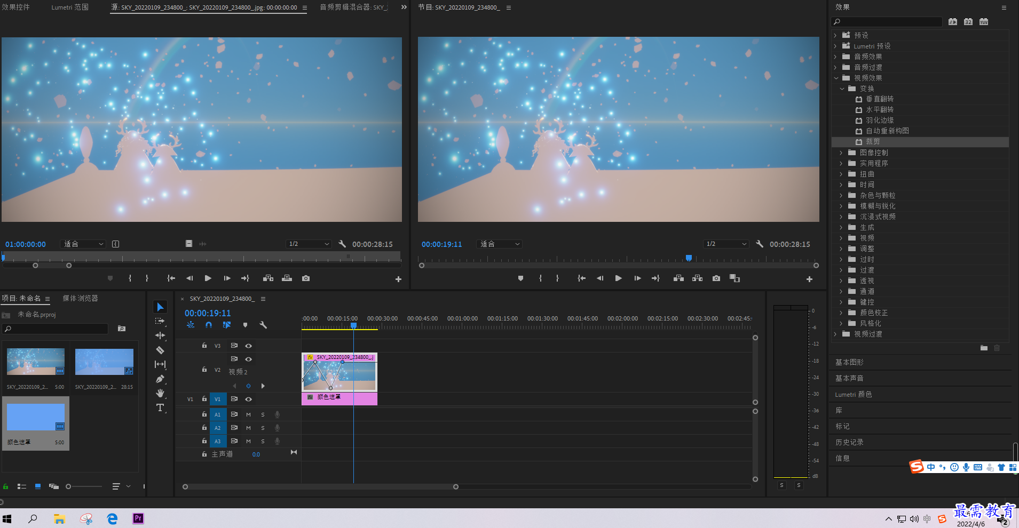Open the 基本图形 panel
This screenshot has height=528, width=1019.
coord(849,362)
